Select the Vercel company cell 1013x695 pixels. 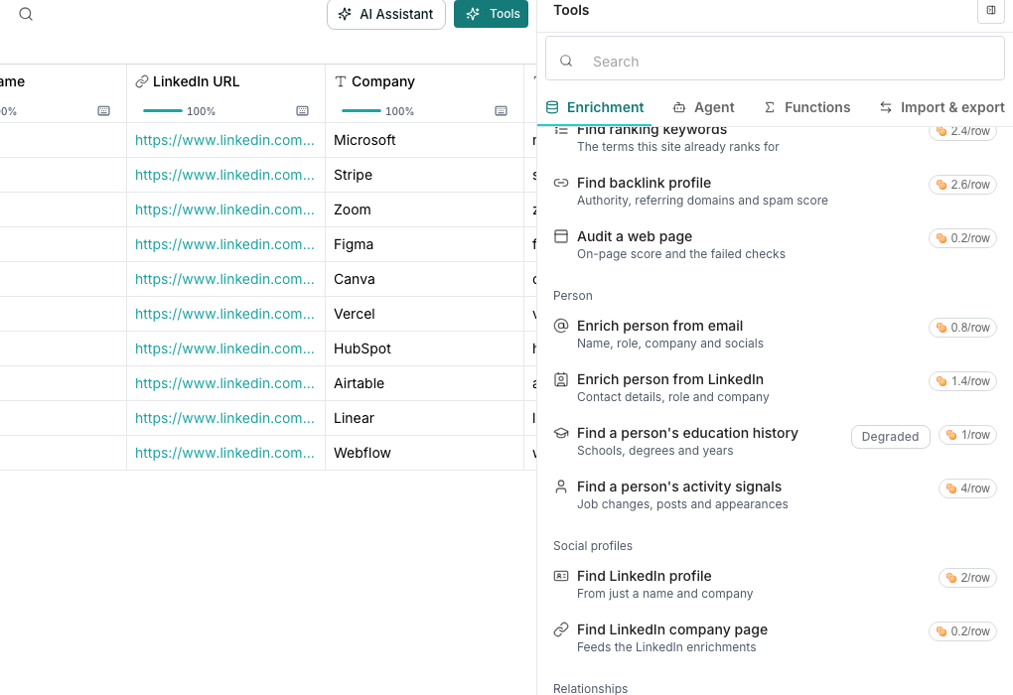(x=424, y=314)
